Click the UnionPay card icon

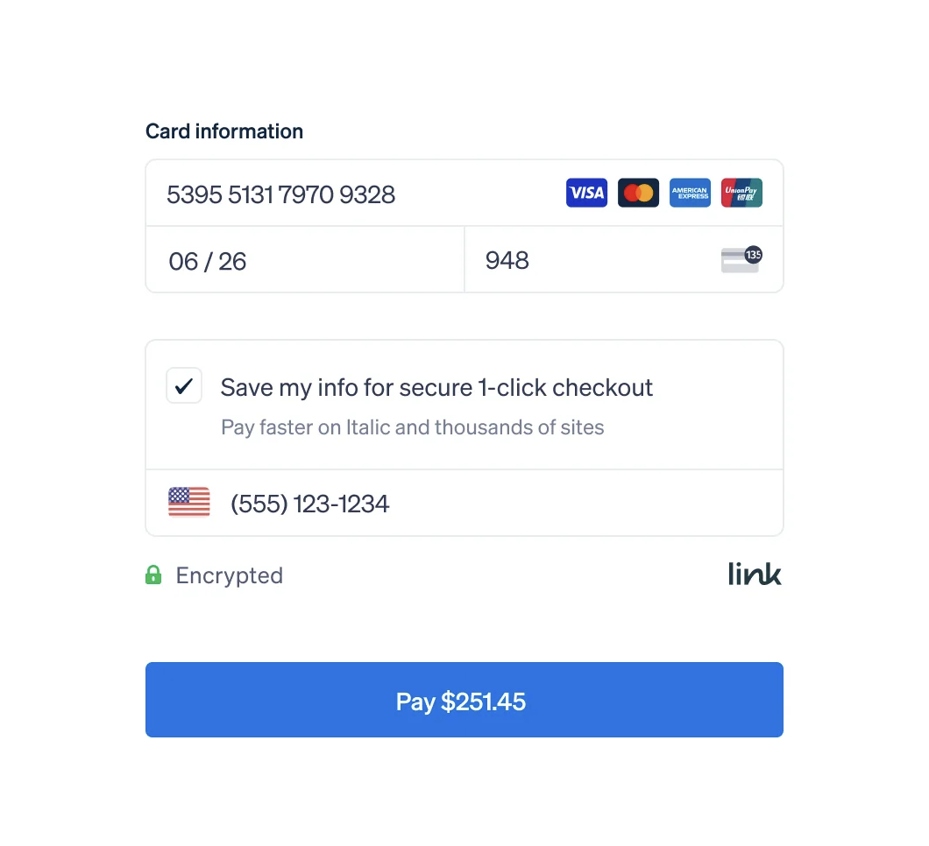click(741, 193)
